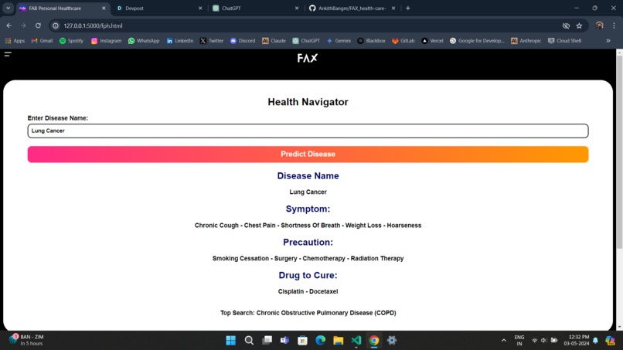Open the LinkedIn bookmark
This screenshot has height=350, width=623.
pyautogui.click(x=179, y=40)
